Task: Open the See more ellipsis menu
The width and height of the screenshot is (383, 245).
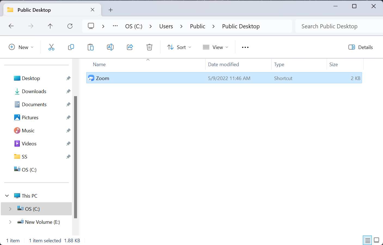Action: (x=245, y=47)
